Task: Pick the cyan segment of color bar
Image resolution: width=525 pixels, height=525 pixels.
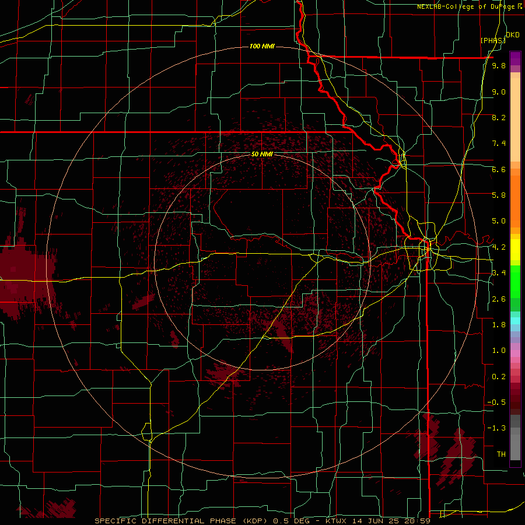Action: (x=515, y=321)
